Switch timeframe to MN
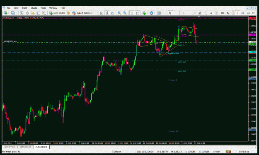259x155 pixels. (254, 13)
